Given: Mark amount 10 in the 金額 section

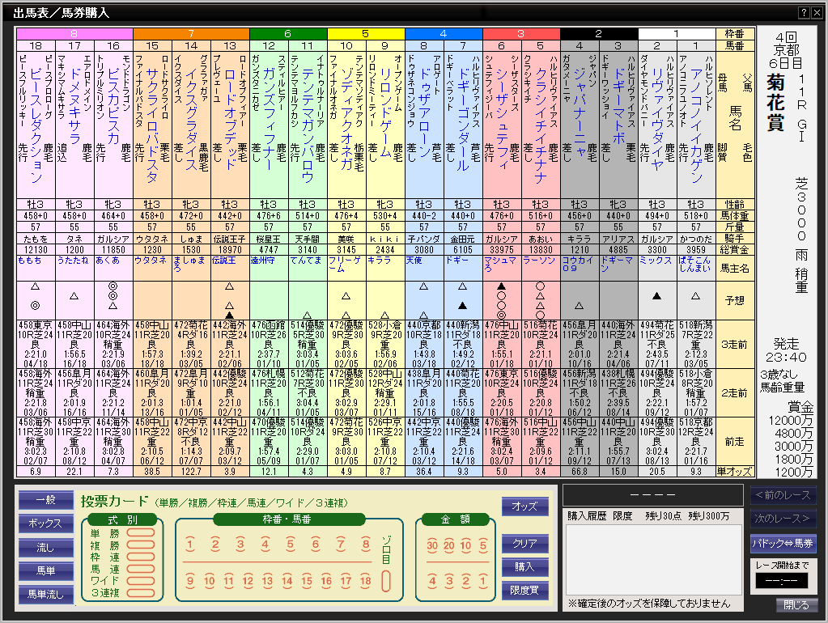Looking at the screenshot, I should (x=465, y=545).
